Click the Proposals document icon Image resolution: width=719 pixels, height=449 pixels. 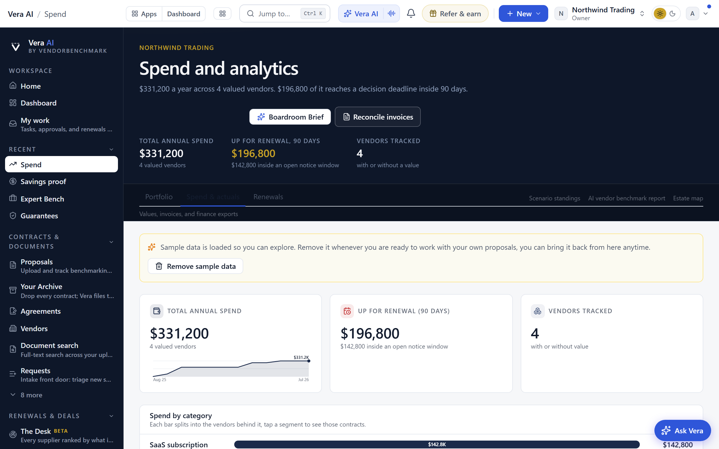[x=13, y=265]
